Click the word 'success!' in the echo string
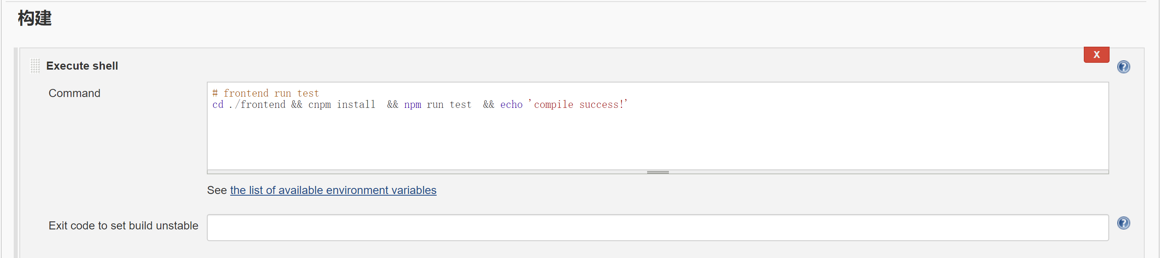 [x=602, y=105]
